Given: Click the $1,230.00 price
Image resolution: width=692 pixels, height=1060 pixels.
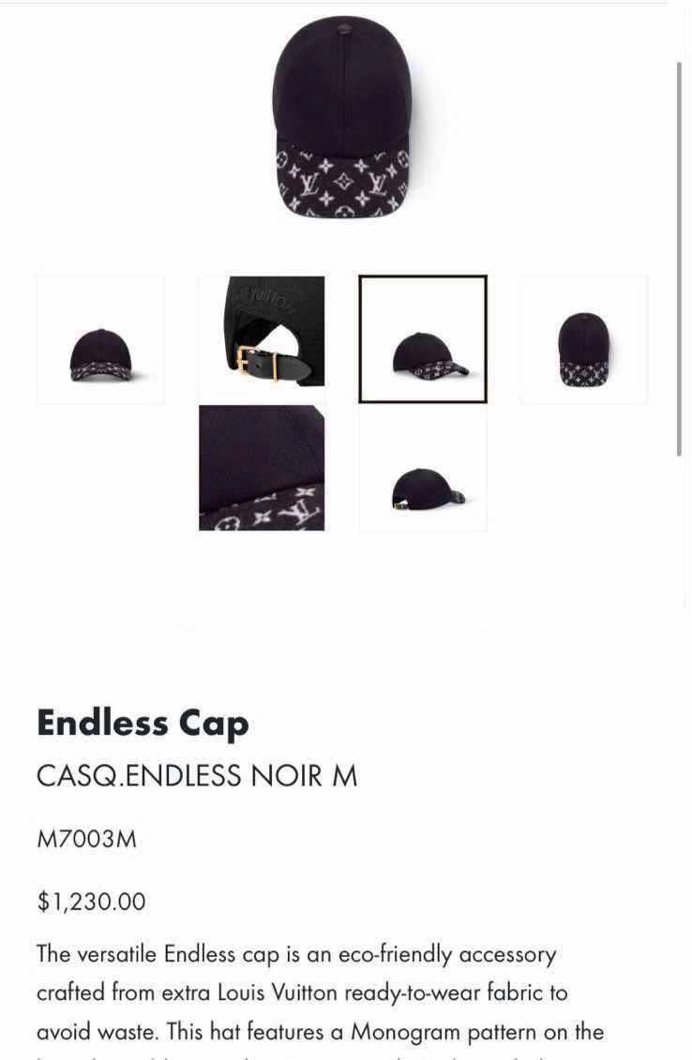Looking at the screenshot, I should 91,901.
